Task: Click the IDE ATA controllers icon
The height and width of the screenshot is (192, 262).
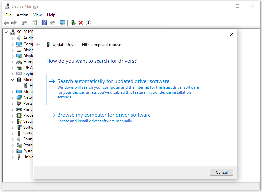Action: click(19, 68)
